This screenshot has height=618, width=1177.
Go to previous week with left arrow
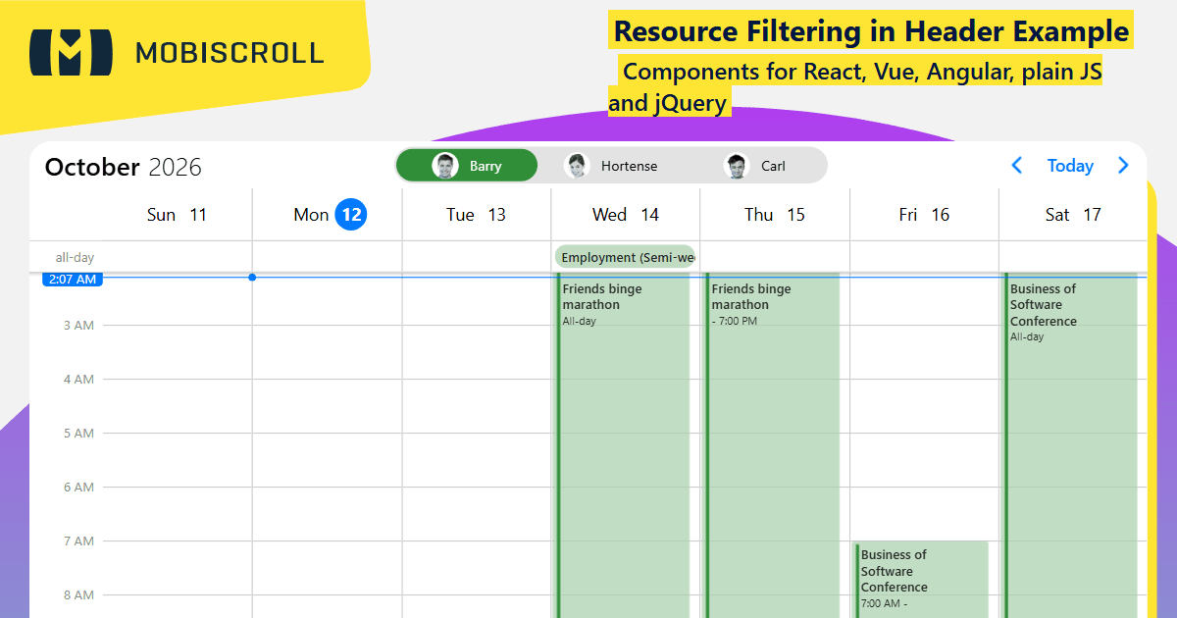coord(1017,166)
